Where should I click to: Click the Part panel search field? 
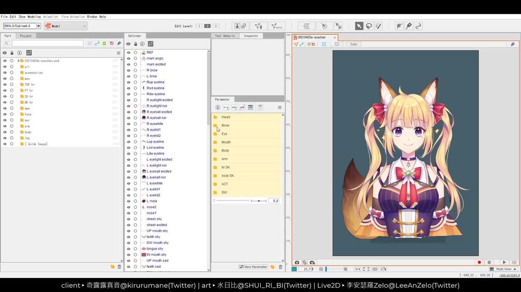pyautogui.click(x=48, y=43)
